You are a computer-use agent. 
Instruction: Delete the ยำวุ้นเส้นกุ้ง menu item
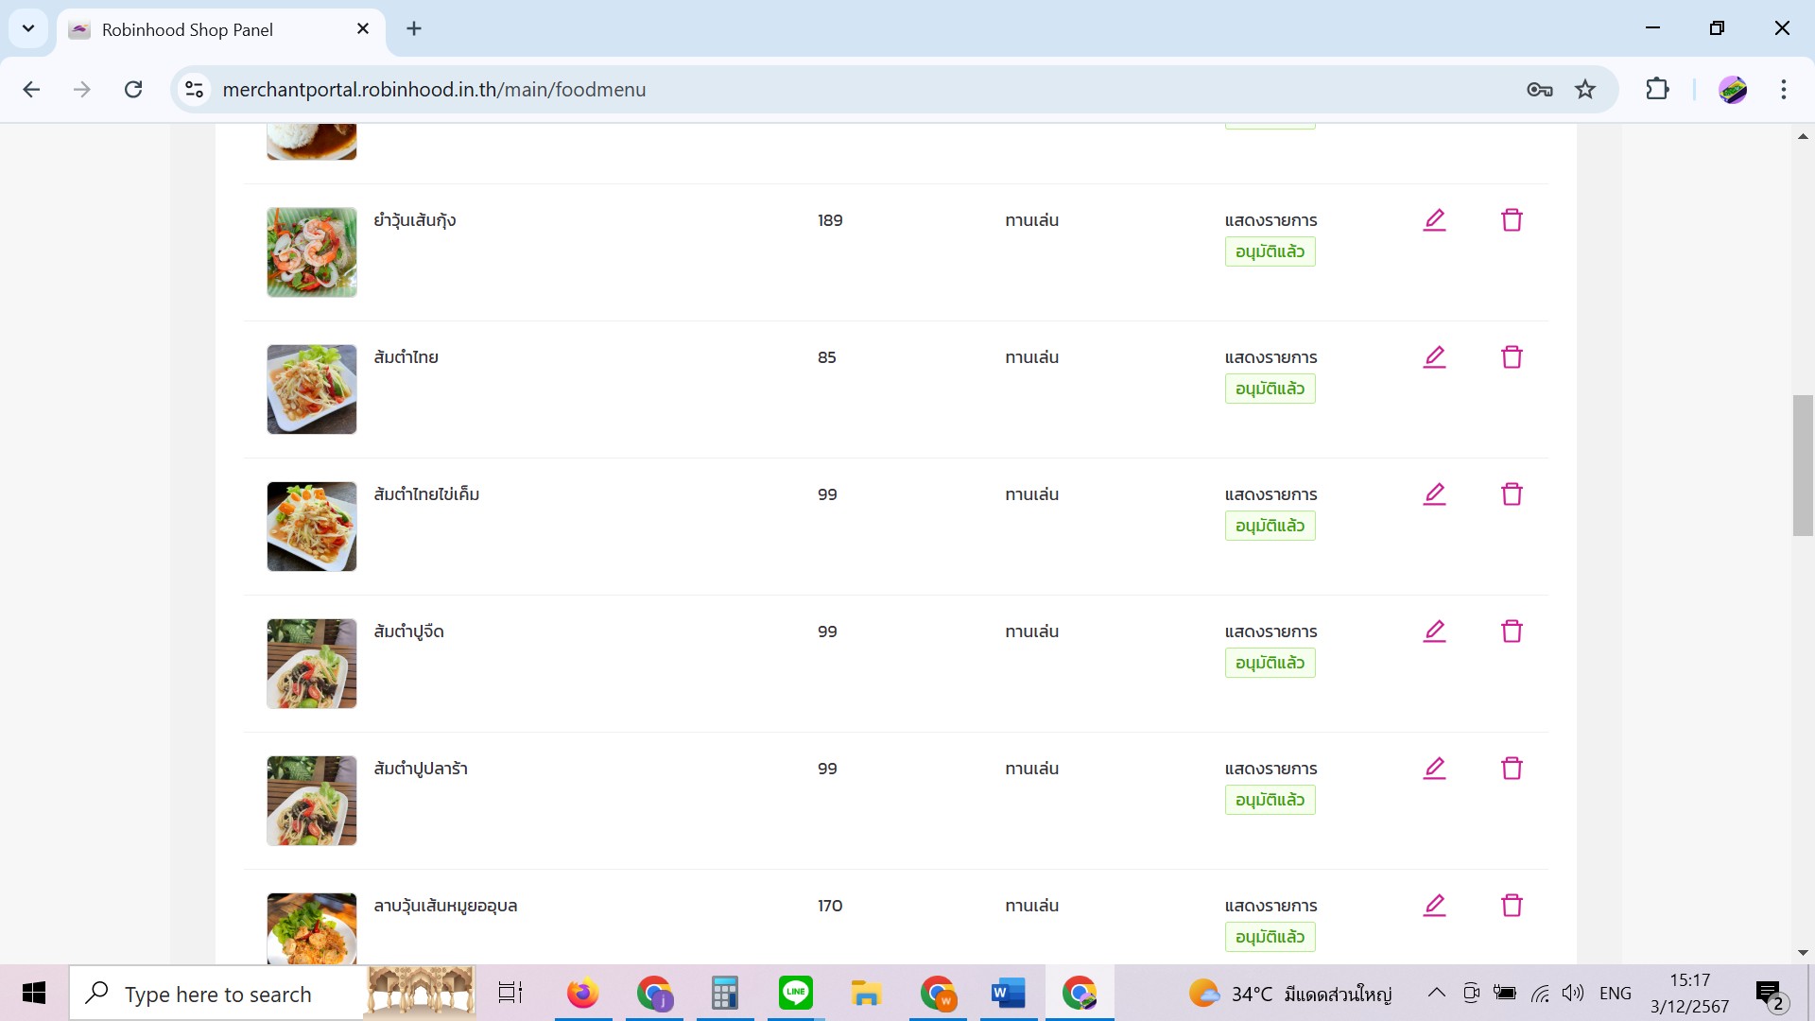coord(1512,220)
